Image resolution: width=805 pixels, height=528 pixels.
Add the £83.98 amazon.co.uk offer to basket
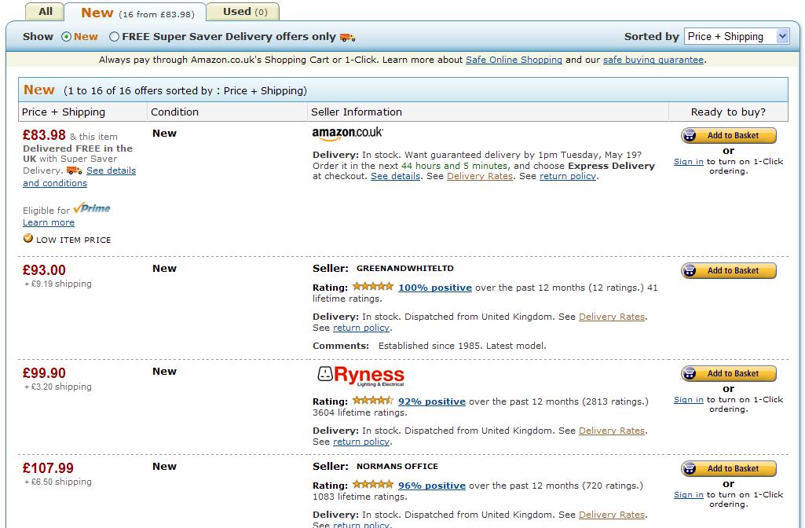[x=729, y=136]
